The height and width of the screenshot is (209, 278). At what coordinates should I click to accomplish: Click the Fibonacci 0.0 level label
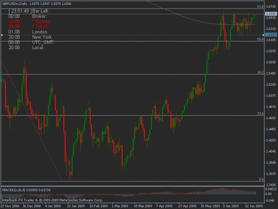pyautogui.click(x=261, y=179)
